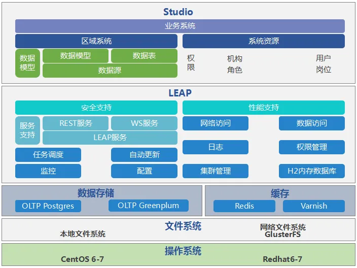
Task: Click the OLTP Greenplum storage box
Action: 148,206
